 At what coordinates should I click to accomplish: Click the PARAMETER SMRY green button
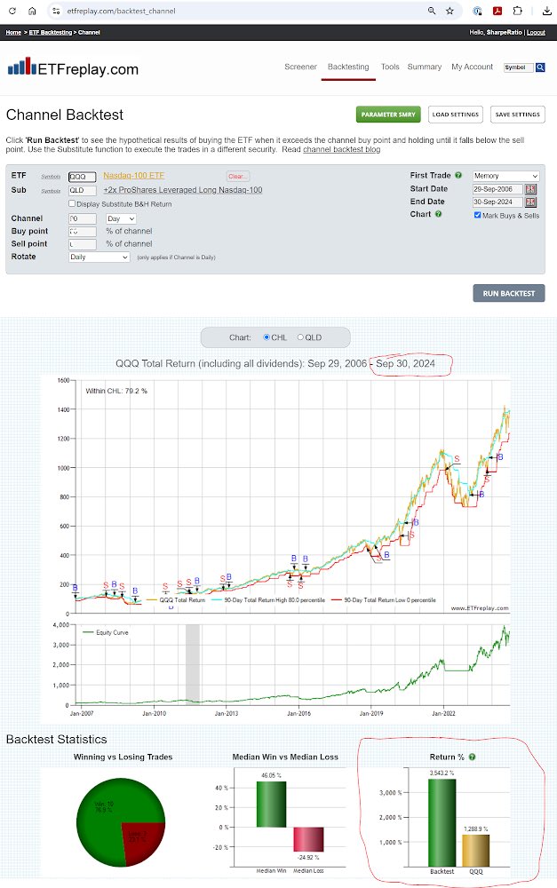388,115
